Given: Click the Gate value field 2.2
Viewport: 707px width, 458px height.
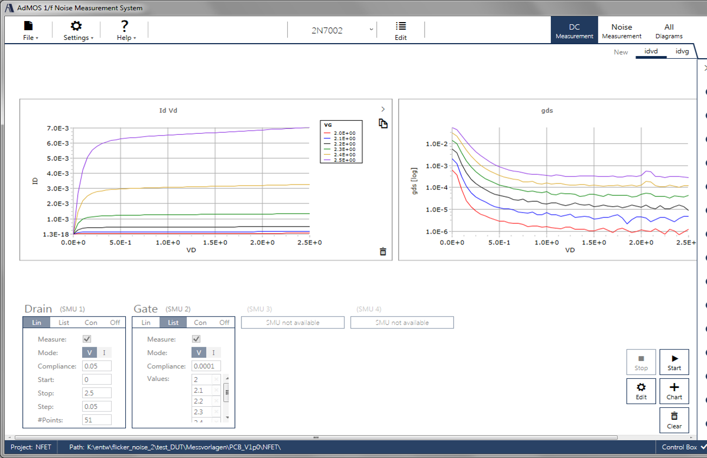Looking at the screenshot, I should [202, 401].
